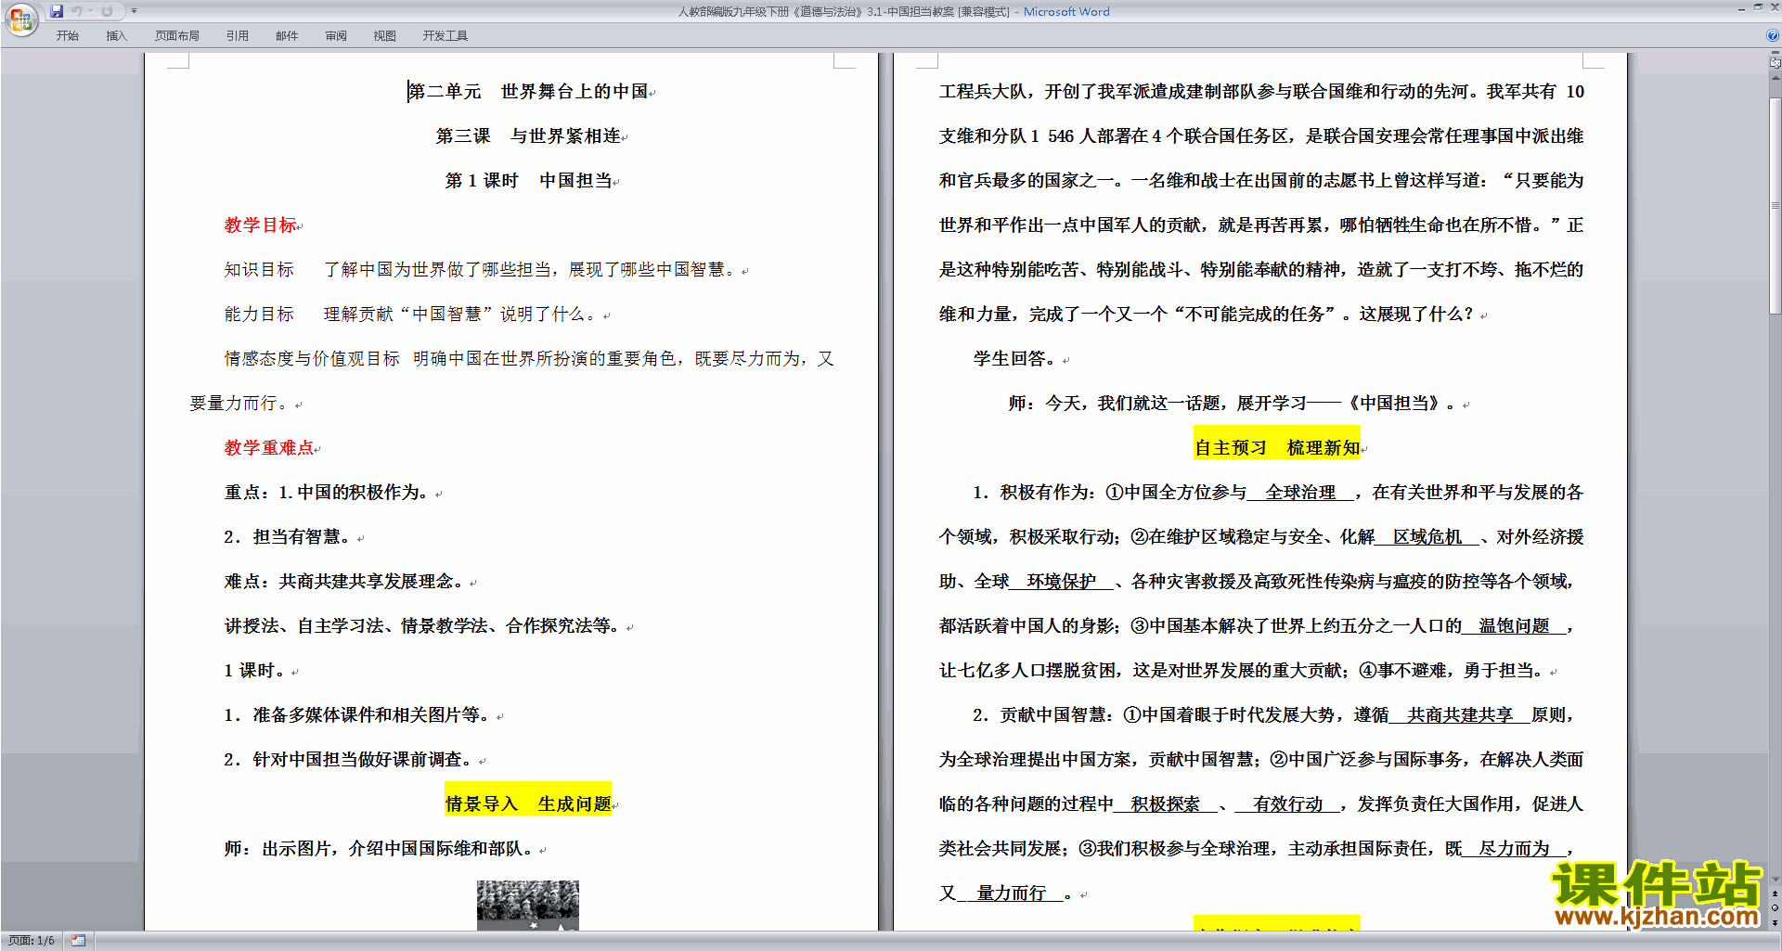Open the Select Browse Object circle button

pos(1775,907)
